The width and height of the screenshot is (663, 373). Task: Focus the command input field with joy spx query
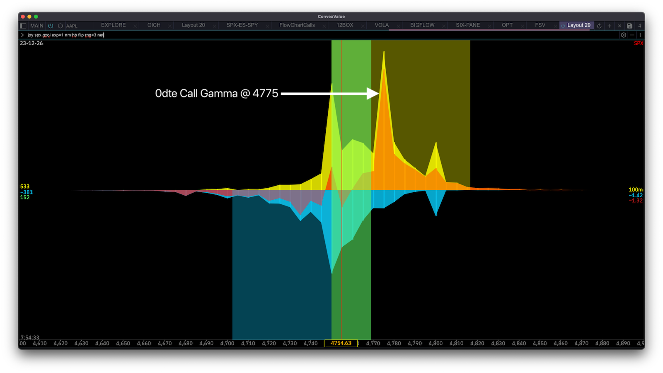pos(321,35)
